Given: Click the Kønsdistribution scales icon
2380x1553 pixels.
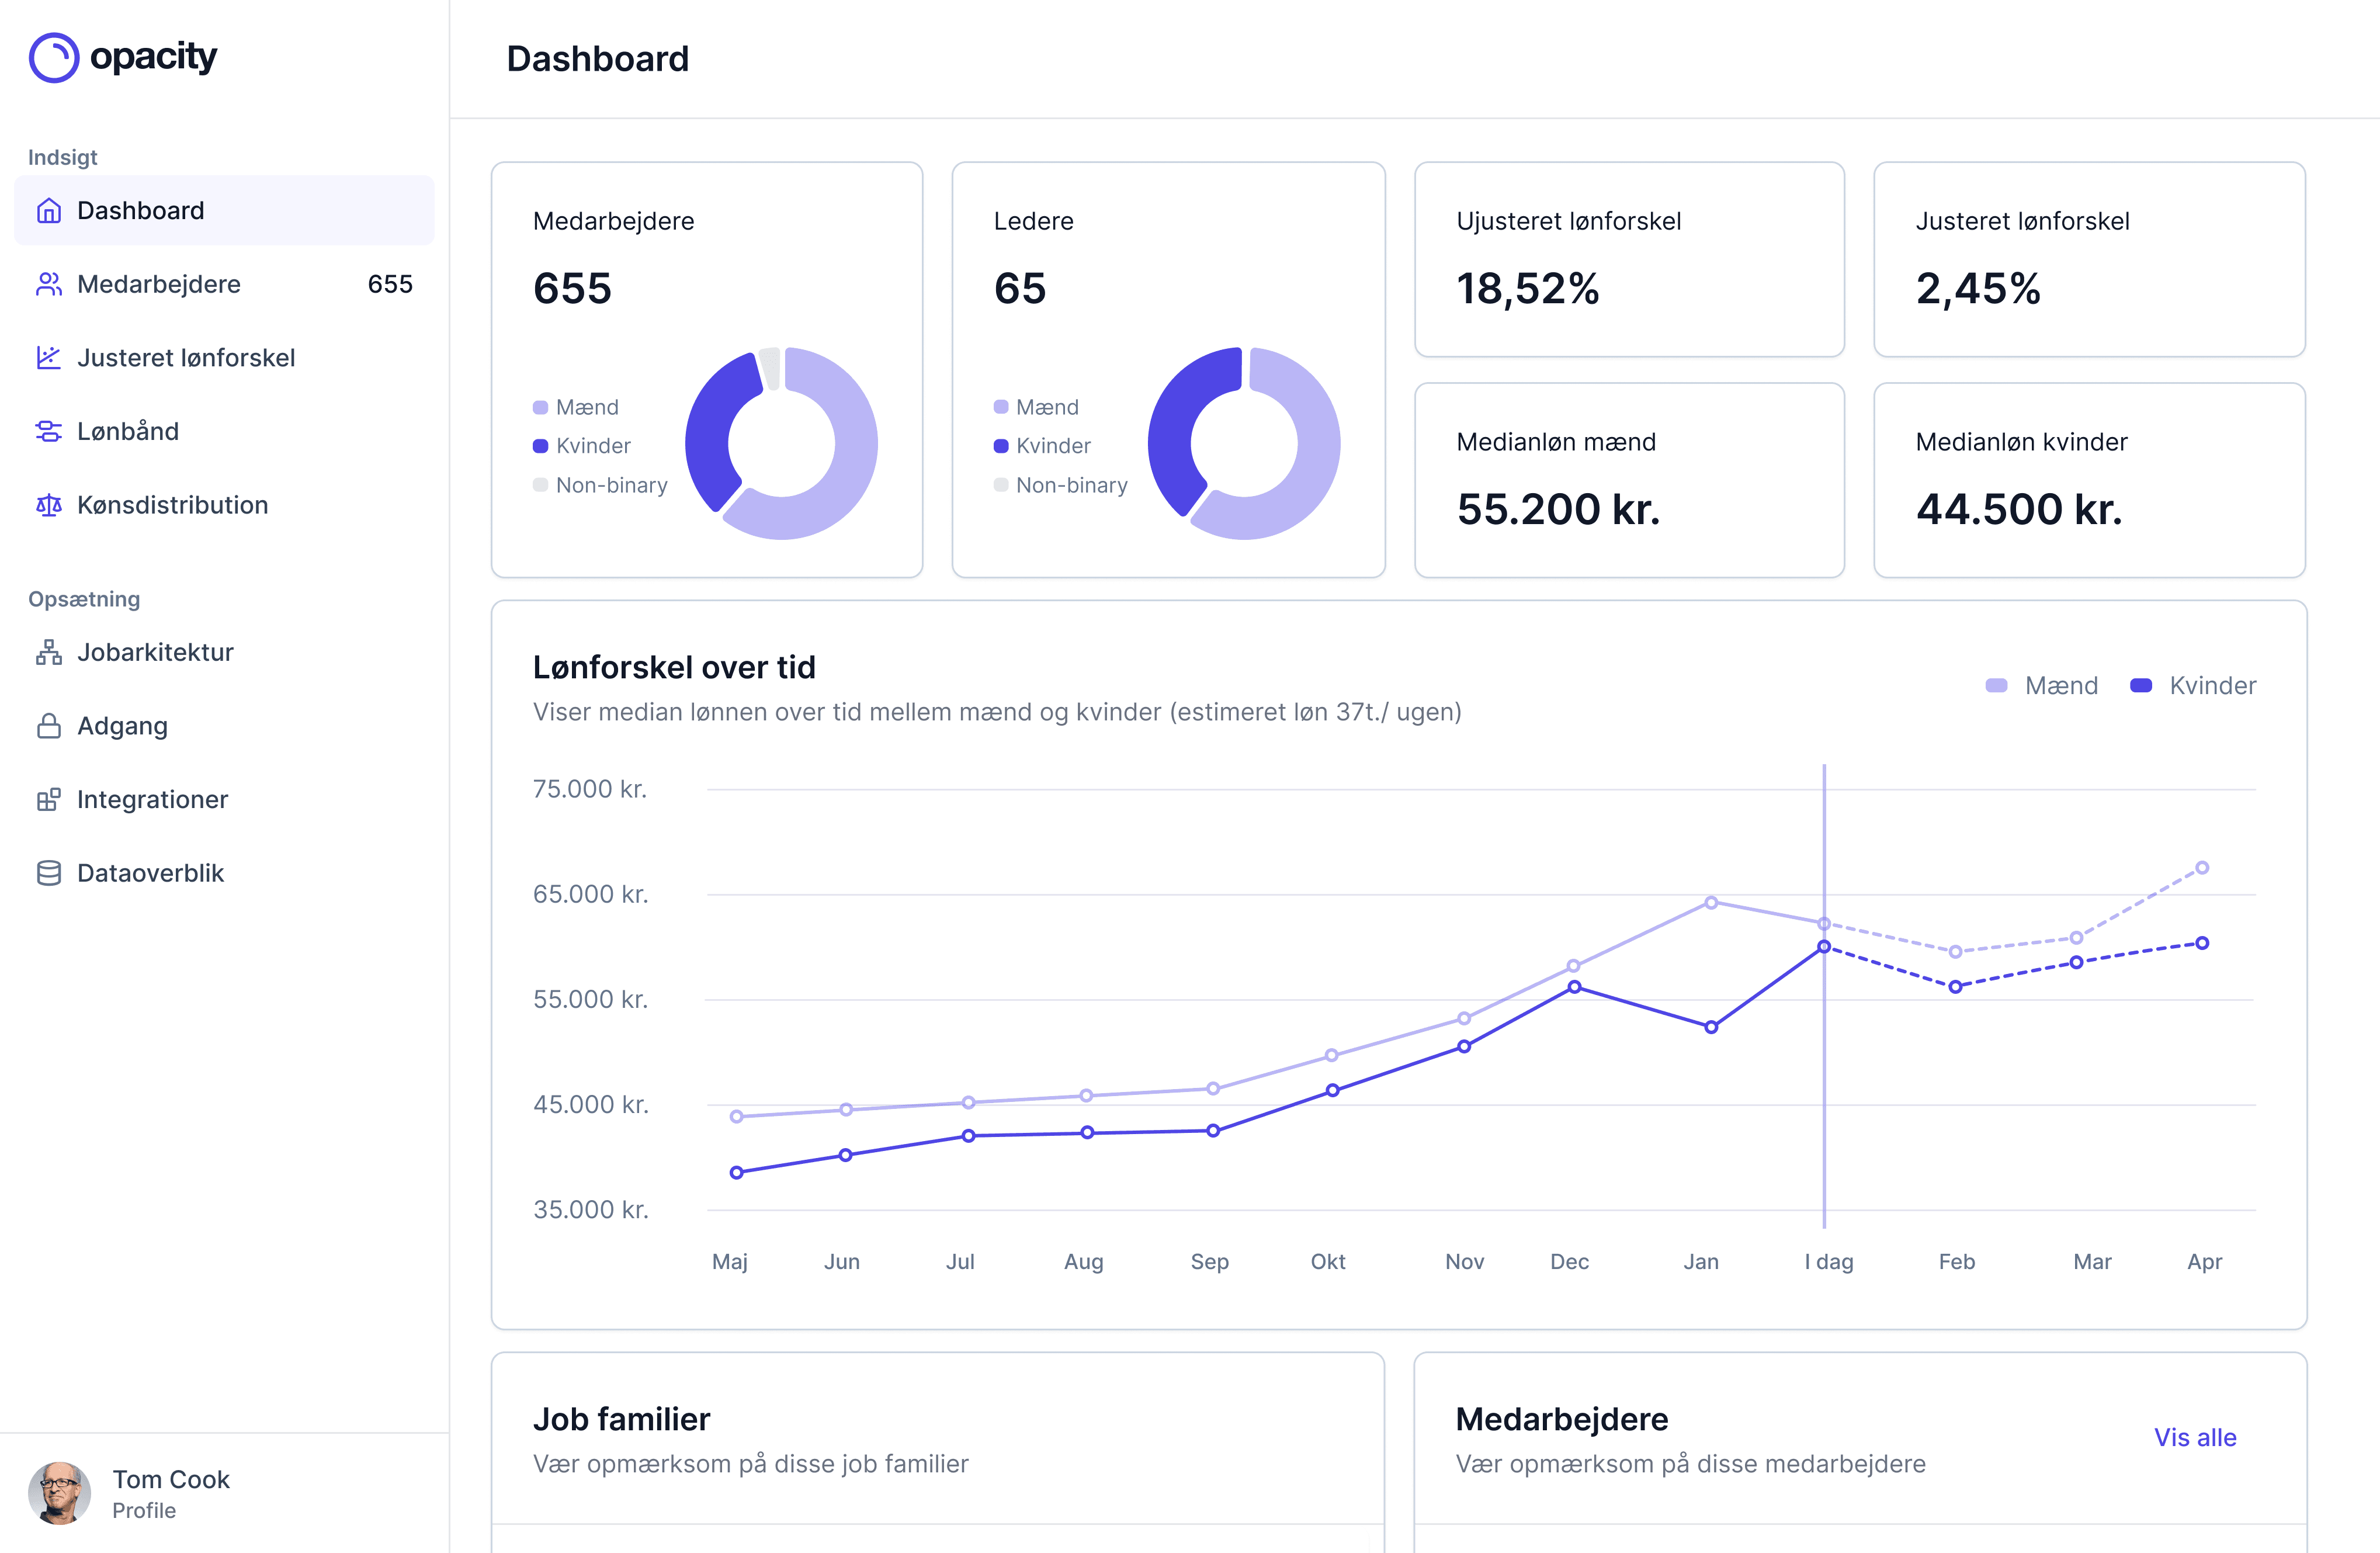Looking at the screenshot, I should (48, 505).
